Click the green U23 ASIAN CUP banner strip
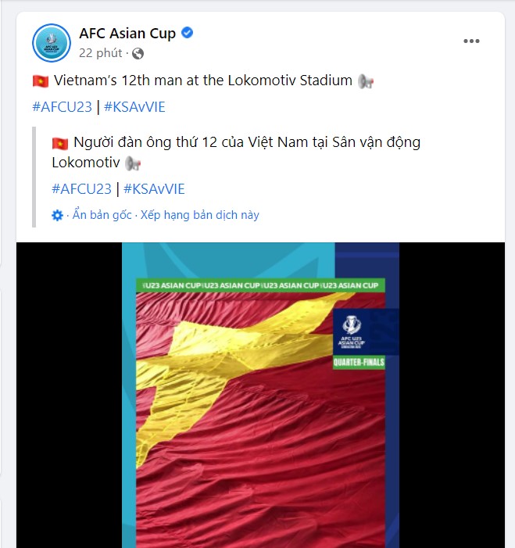 coord(261,285)
